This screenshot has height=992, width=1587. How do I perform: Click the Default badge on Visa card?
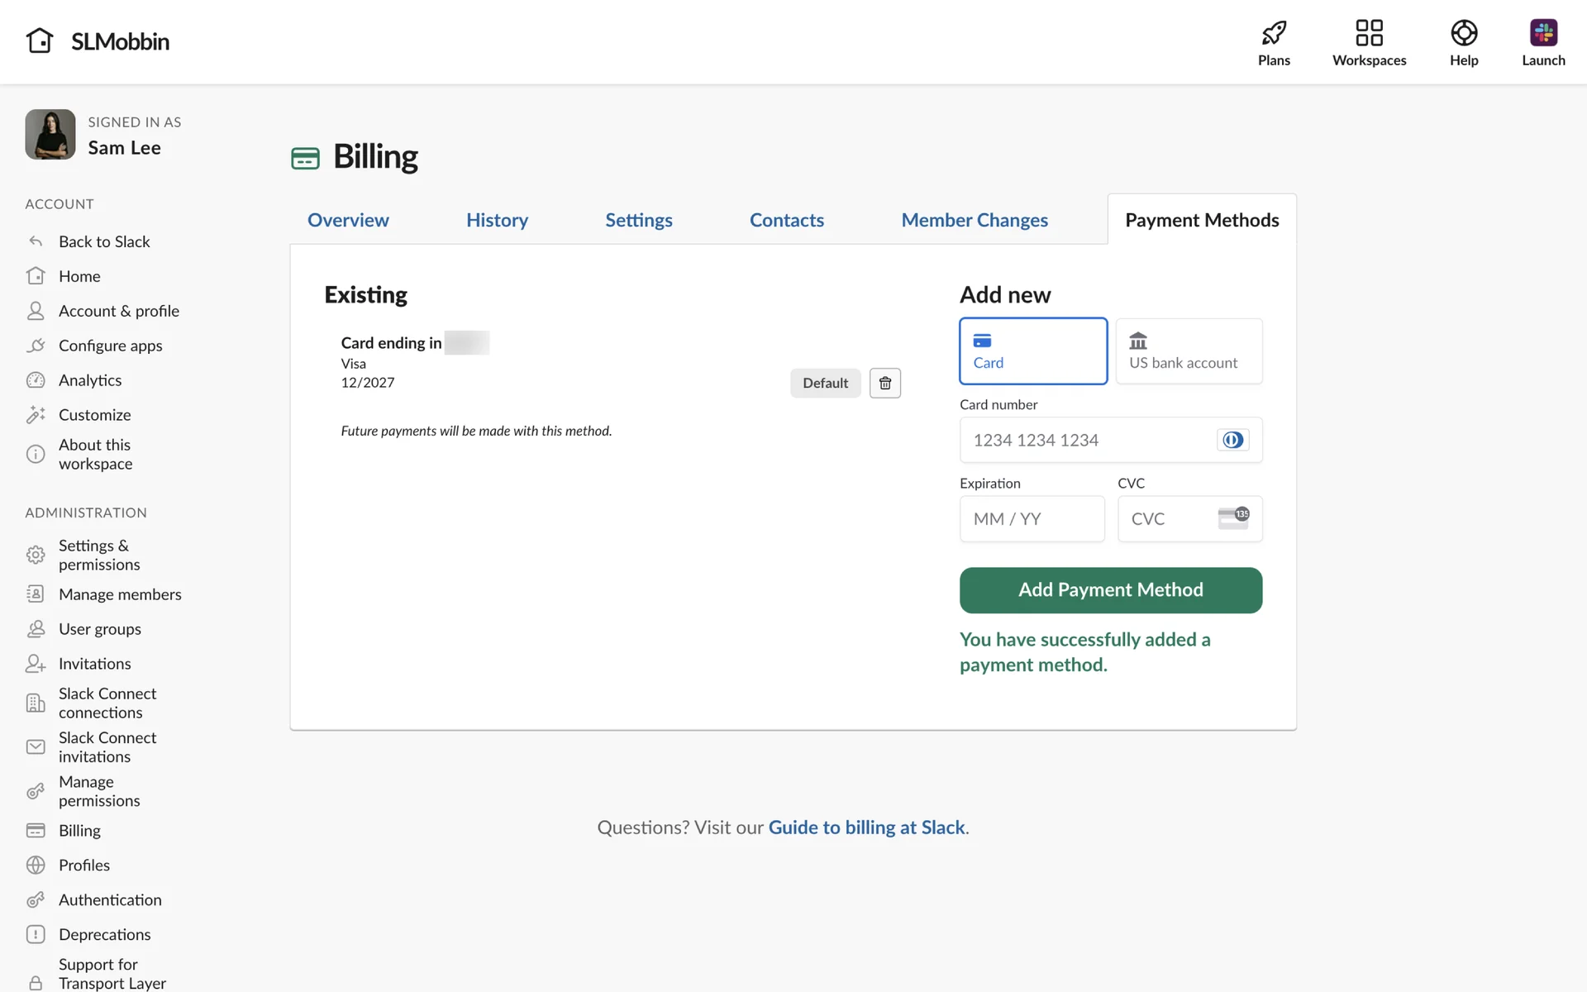pyautogui.click(x=825, y=383)
